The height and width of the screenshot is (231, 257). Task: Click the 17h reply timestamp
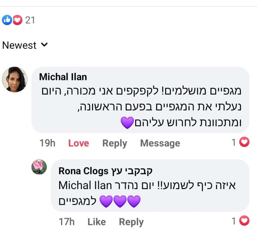pos(67,222)
